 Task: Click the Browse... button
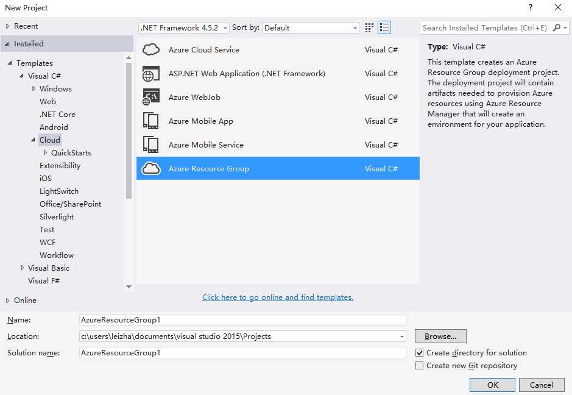440,336
